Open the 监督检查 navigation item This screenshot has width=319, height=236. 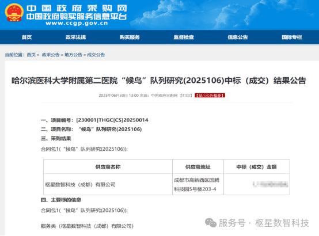tap(184, 37)
